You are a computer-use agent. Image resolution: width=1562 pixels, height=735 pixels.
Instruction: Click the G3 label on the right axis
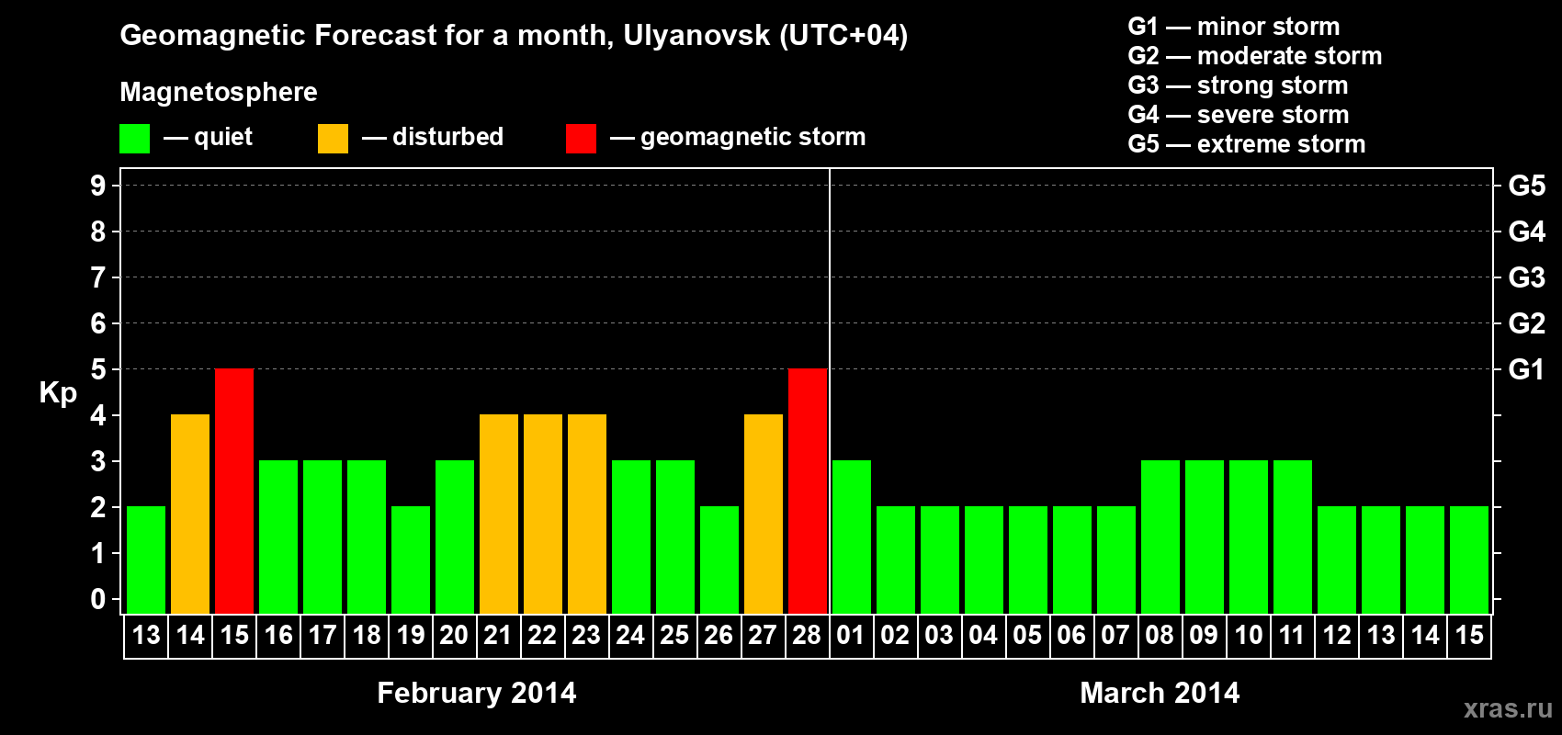point(1527,277)
